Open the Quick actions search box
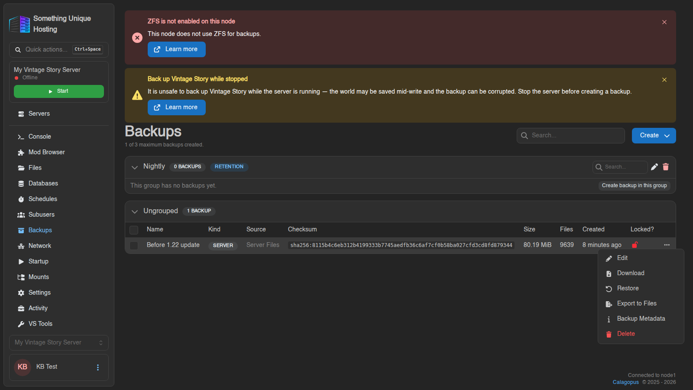693x390 pixels. pyautogui.click(x=59, y=50)
